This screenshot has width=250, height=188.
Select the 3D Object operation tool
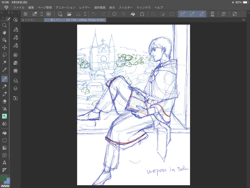[4, 40]
